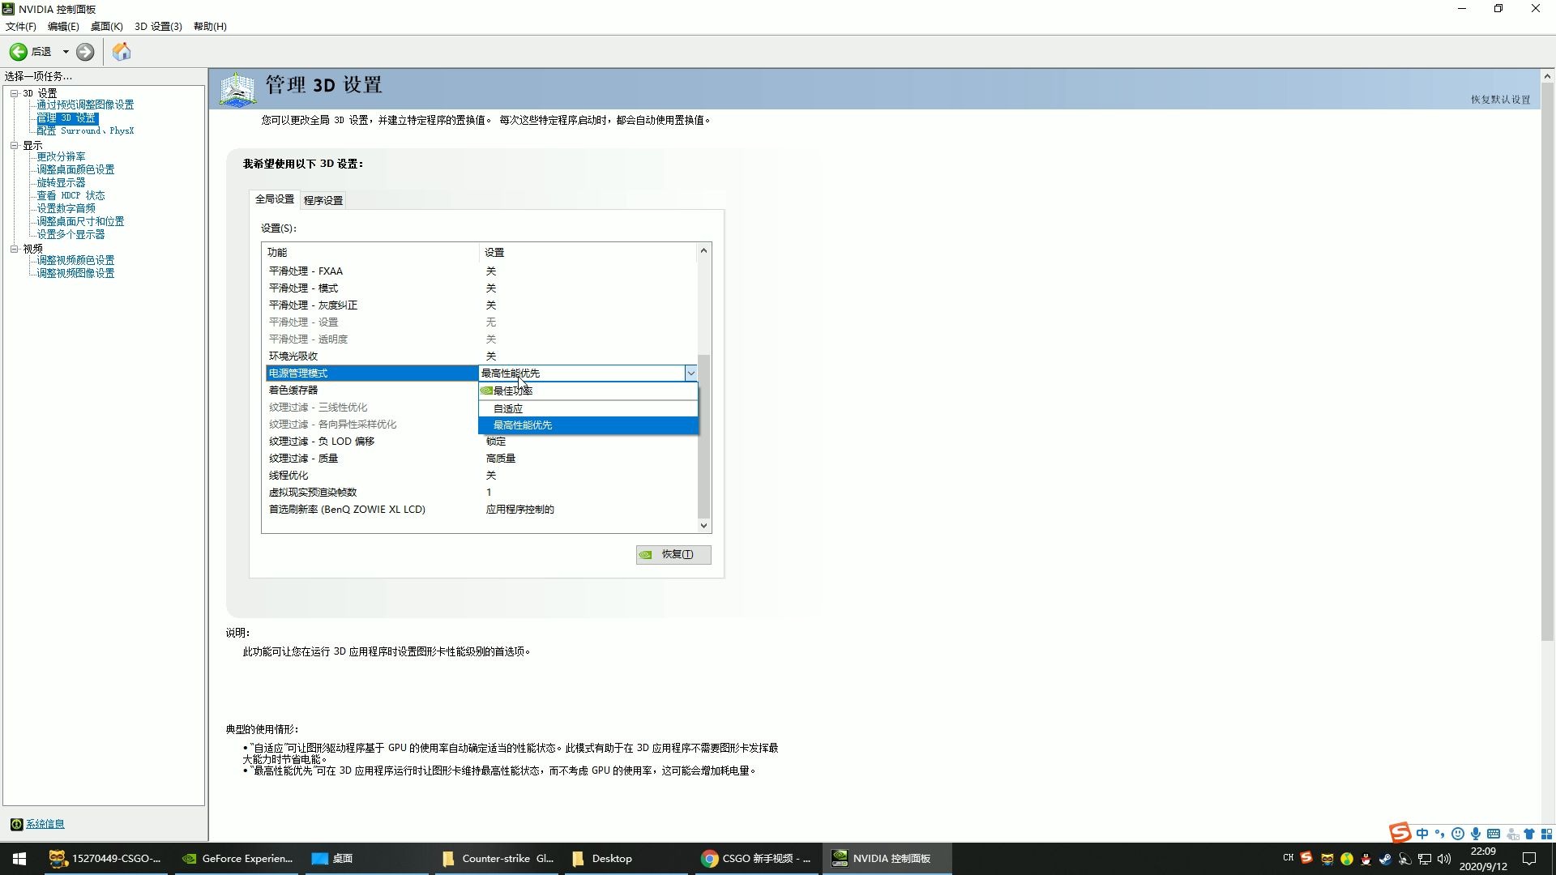The height and width of the screenshot is (875, 1556).
Task: Open 设置多个显示器 task
Action: [x=71, y=234]
